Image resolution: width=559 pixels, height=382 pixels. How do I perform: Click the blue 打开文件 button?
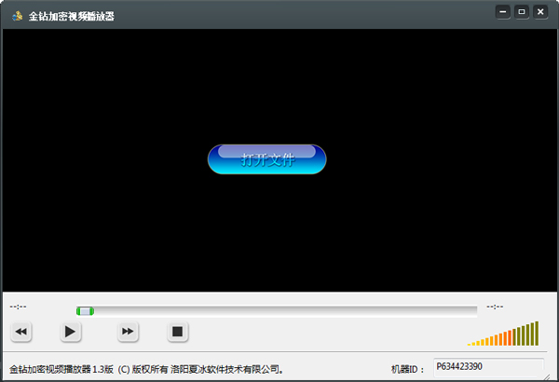pos(267,159)
